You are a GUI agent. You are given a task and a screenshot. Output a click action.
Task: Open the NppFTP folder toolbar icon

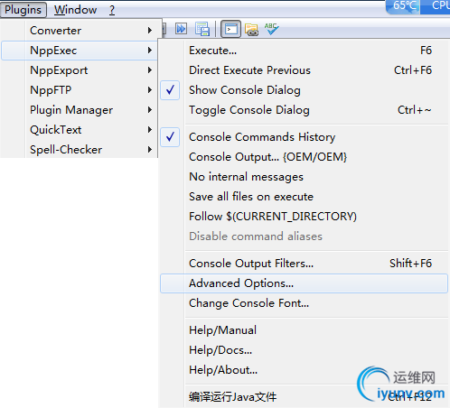point(251,30)
